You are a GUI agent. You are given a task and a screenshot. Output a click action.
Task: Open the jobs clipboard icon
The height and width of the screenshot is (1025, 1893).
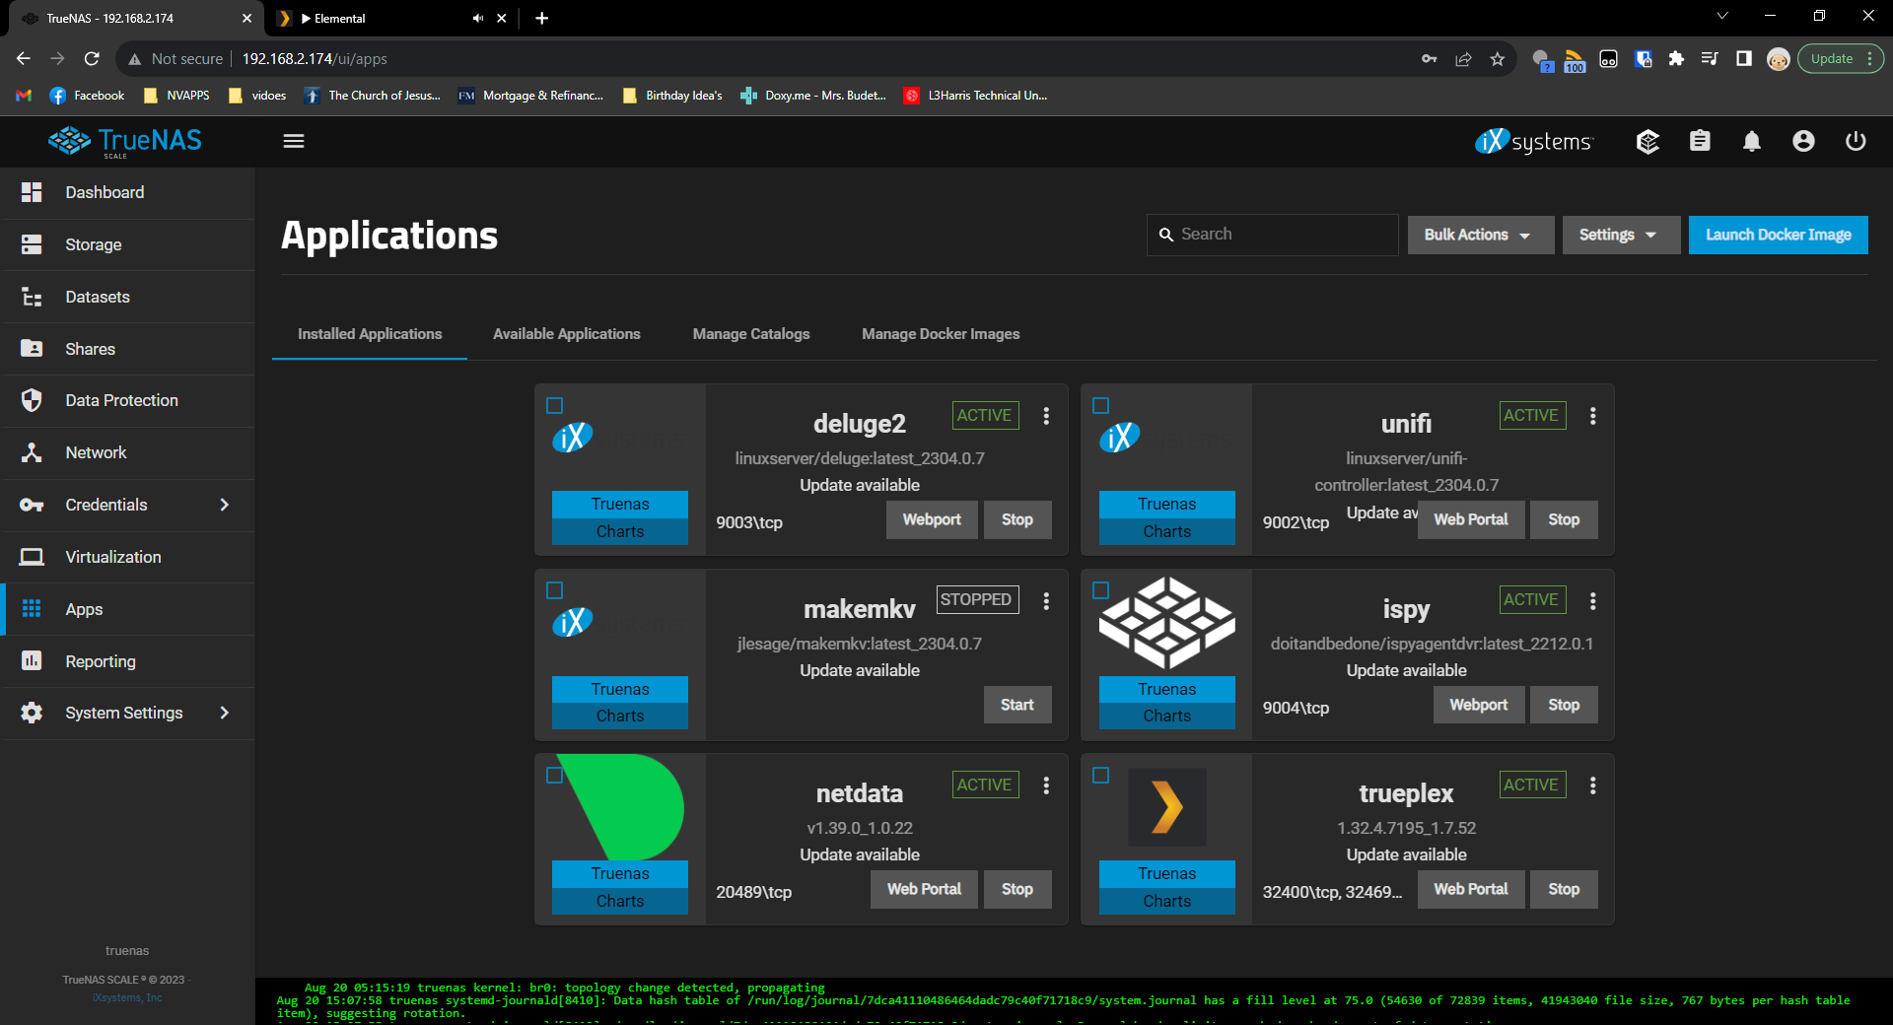[x=1700, y=141]
